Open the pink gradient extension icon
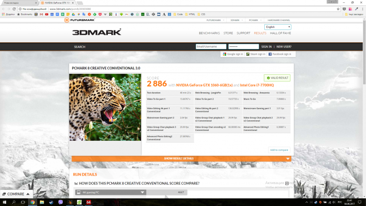 350,9
